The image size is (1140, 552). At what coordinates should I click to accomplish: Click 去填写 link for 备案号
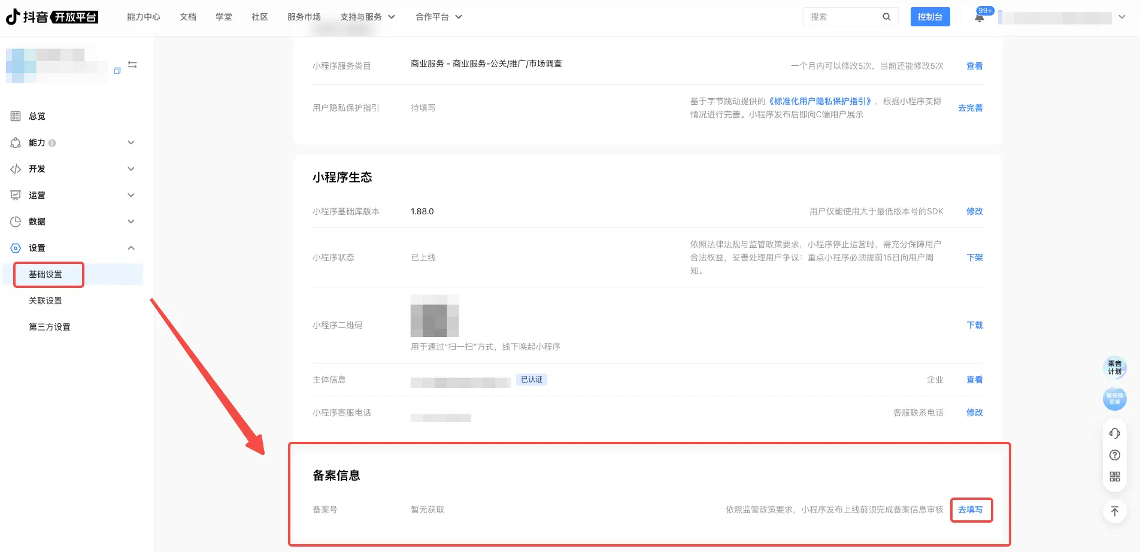(x=971, y=509)
